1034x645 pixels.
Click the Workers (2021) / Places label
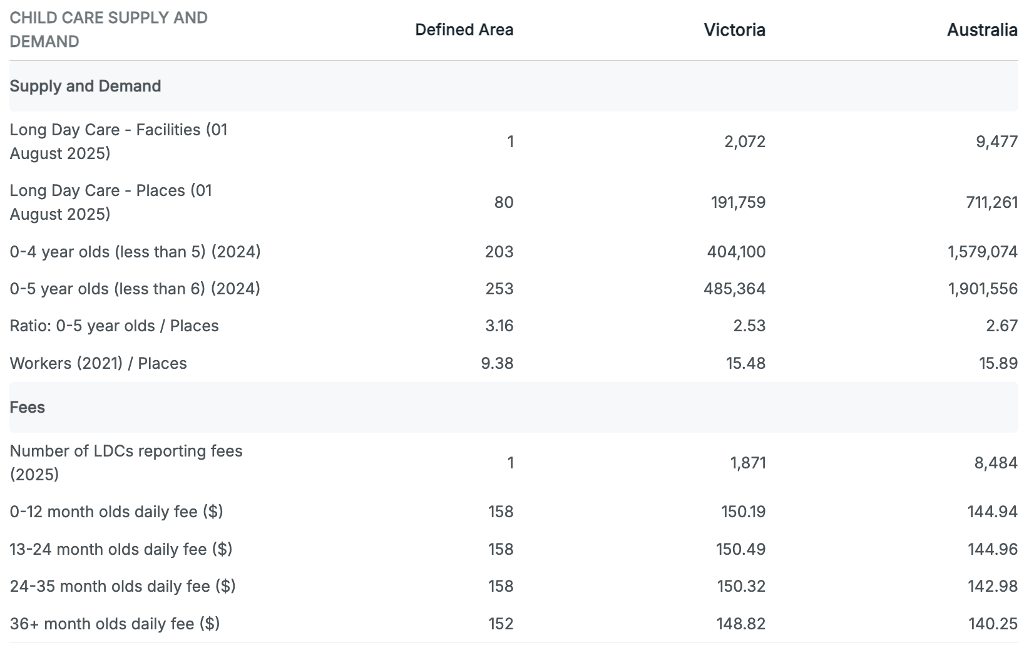click(x=98, y=363)
